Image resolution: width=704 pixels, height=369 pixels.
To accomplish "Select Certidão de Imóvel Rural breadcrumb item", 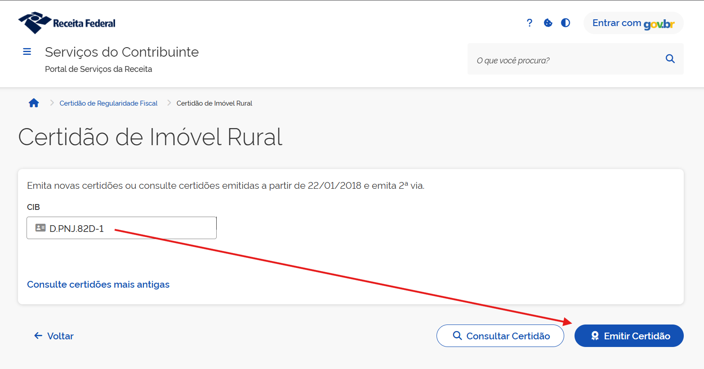I will click(214, 103).
